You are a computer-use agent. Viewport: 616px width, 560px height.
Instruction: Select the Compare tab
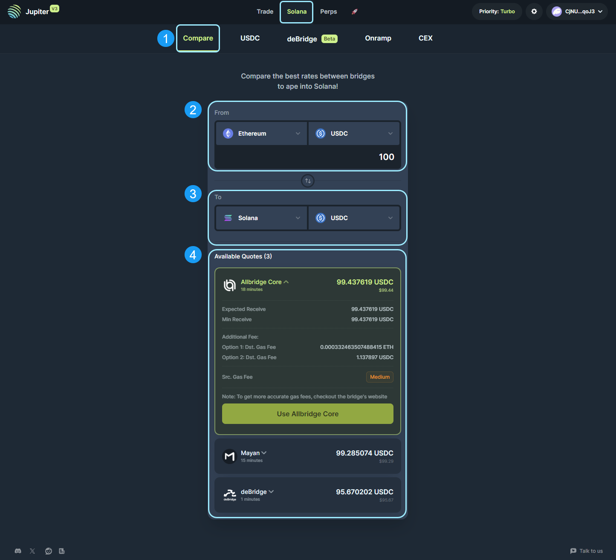point(198,38)
